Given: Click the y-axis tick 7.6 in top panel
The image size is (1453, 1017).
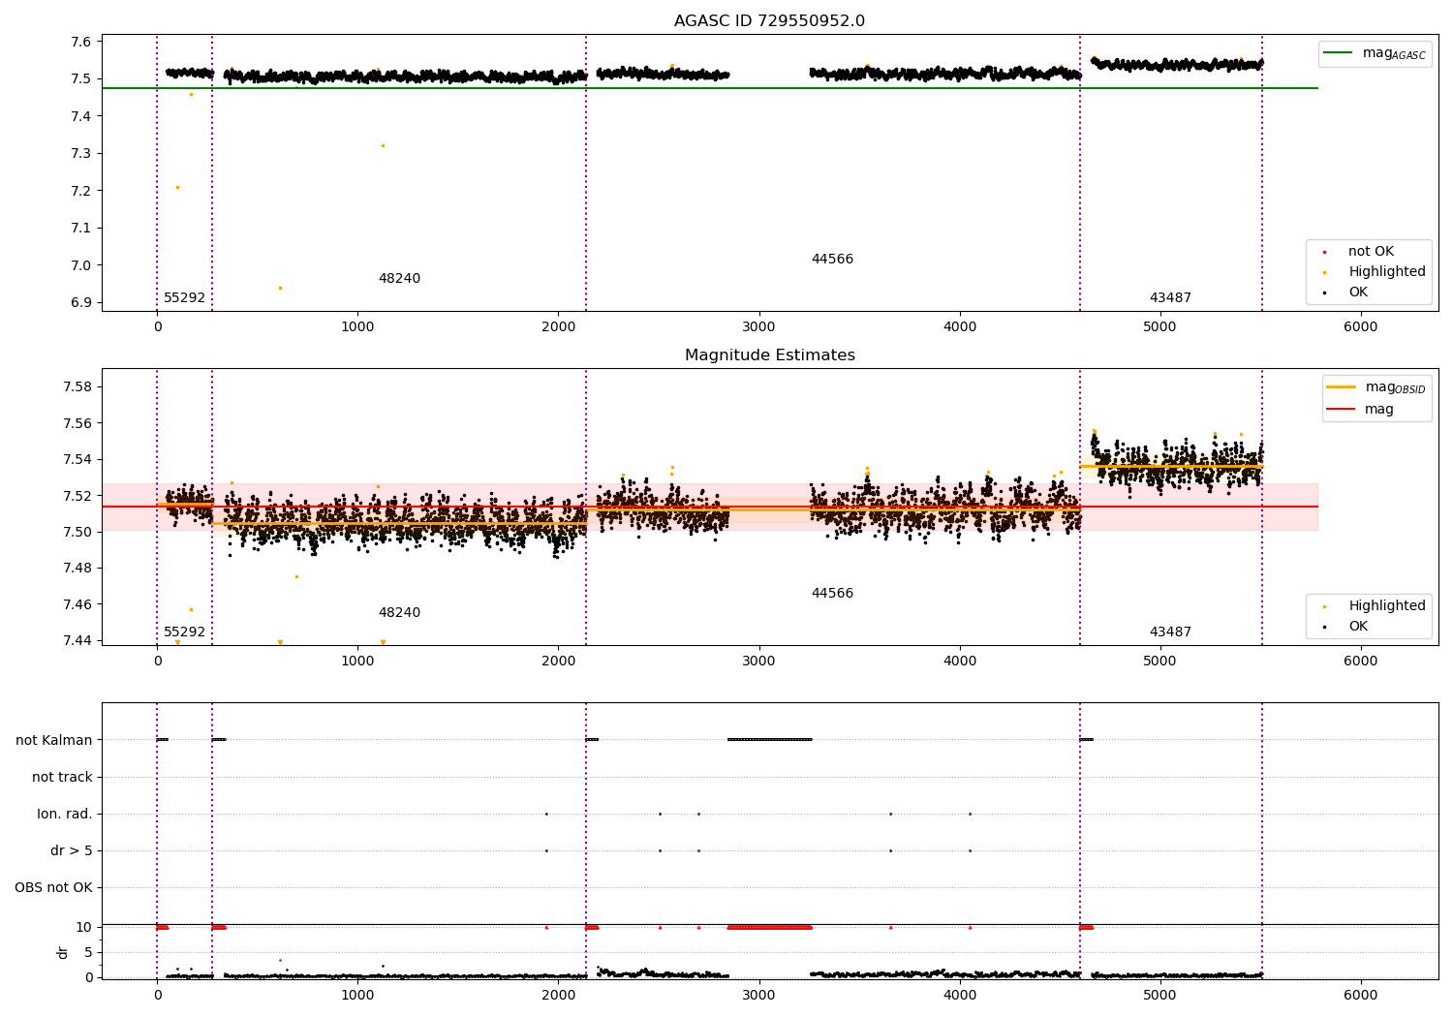Looking at the screenshot, I should pyautogui.click(x=81, y=42).
